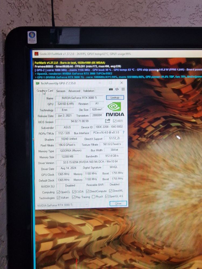Click the Close button in GPU-Z
The height and width of the screenshot is (269, 202).
[x=118, y=203]
